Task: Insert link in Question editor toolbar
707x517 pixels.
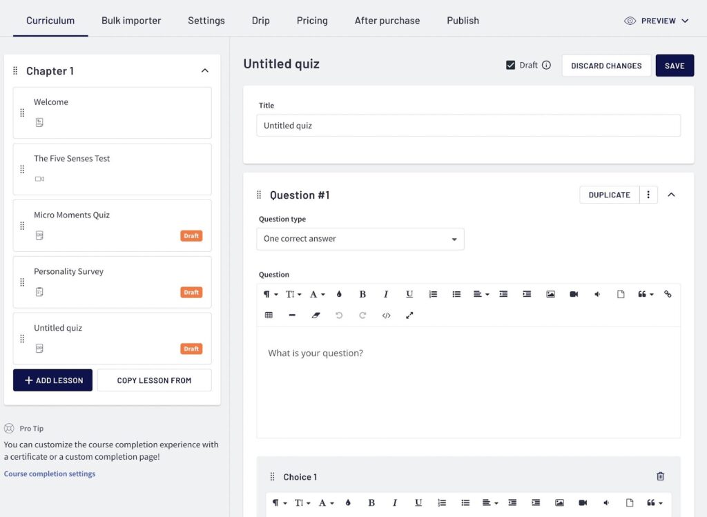Action: (668, 294)
